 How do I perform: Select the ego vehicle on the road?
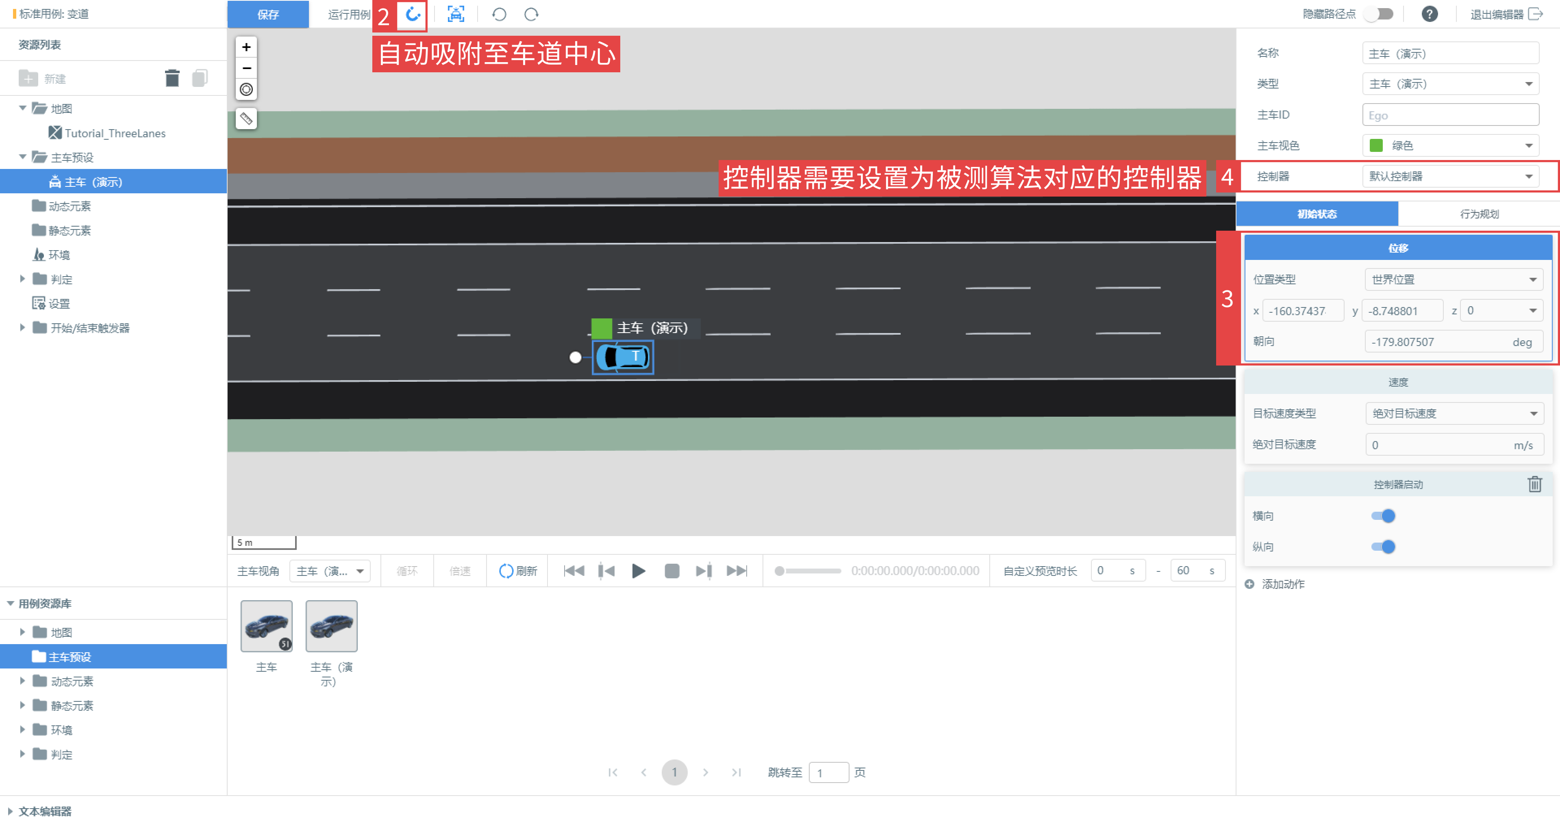pos(623,358)
